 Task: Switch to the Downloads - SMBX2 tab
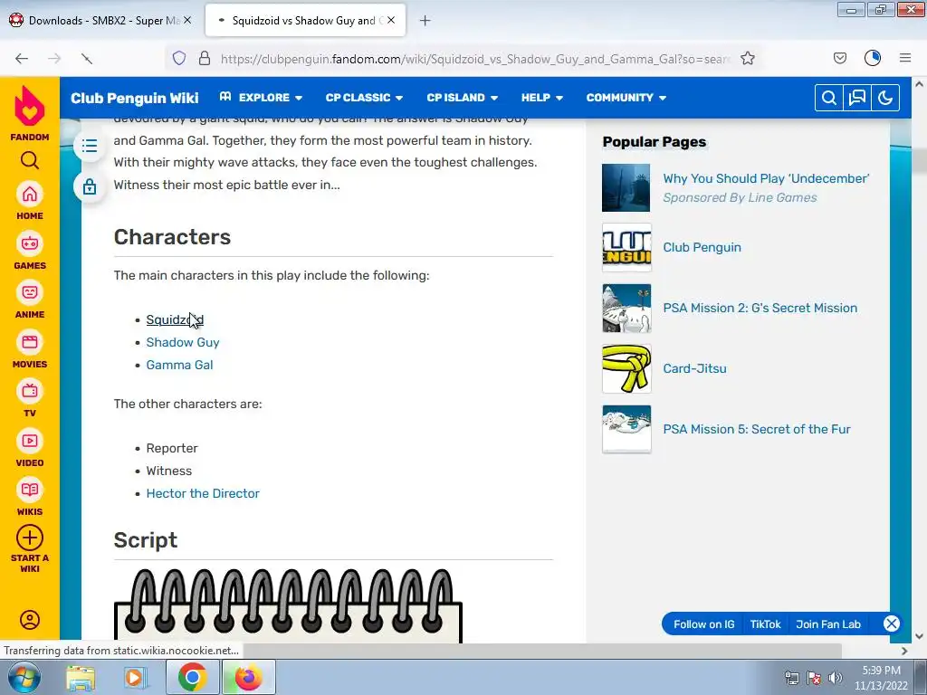coord(100,21)
